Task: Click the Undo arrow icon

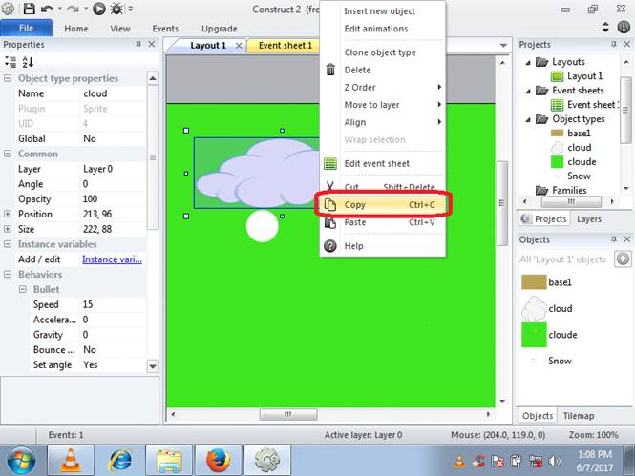Action: (x=47, y=9)
